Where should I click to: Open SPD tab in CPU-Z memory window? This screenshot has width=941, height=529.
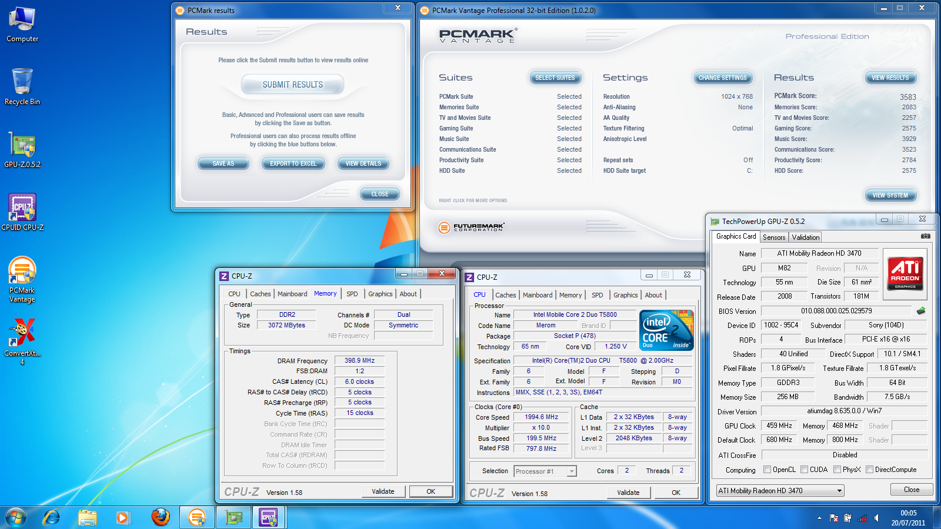[352, 294]
